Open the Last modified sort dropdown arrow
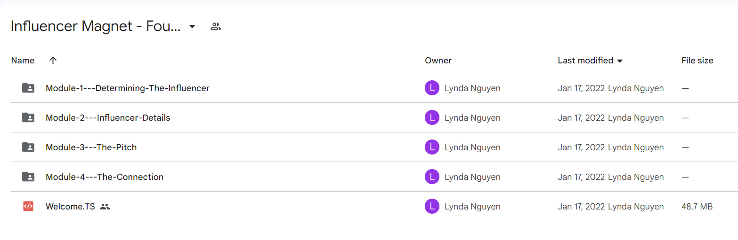 [x=620, y=61]
